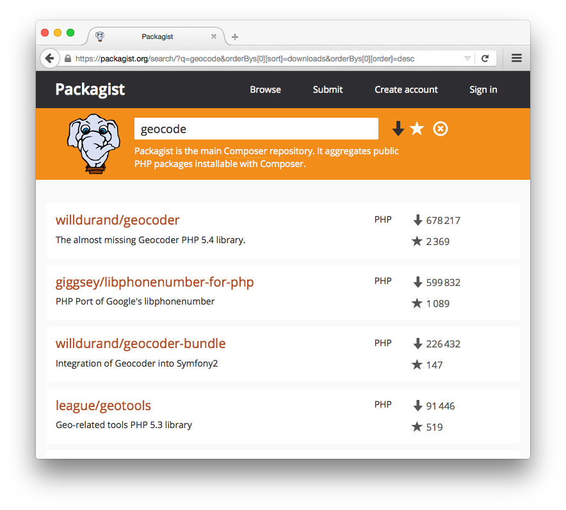Viewport: 566px width, 510px height.
Task: Open the Browse menu item
Action: pyautogui.click(x=265, y=90)
